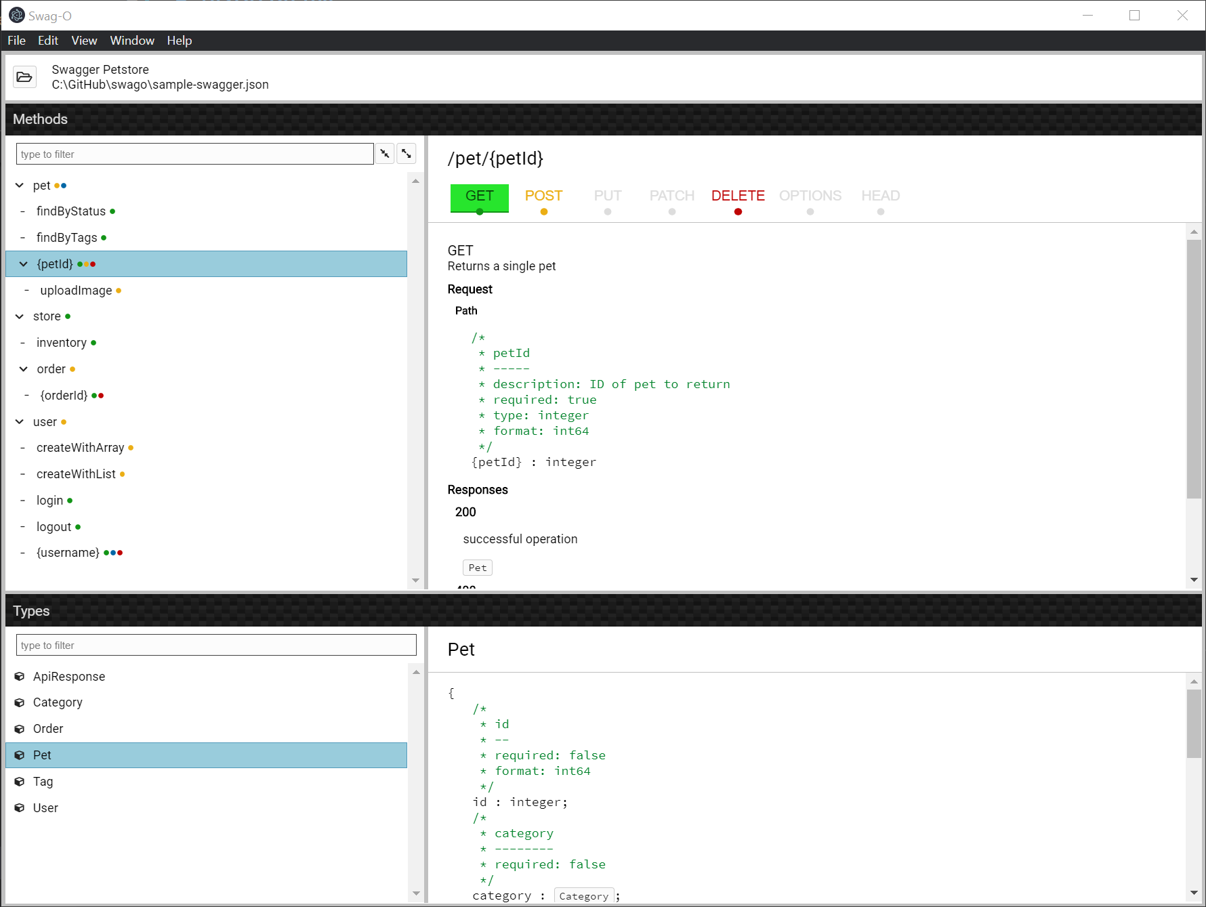Click the User type cube icon
This screenshot has height=907, width=1206.
(x=20, y=808)
